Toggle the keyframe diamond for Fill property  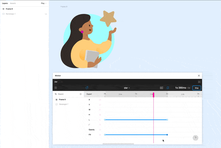coord(100,135)
